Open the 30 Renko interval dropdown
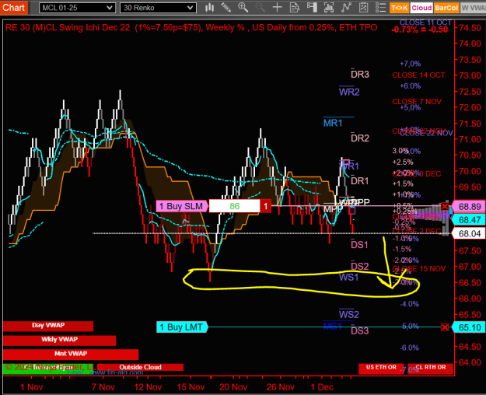486x395 pixels. point(158,8)
